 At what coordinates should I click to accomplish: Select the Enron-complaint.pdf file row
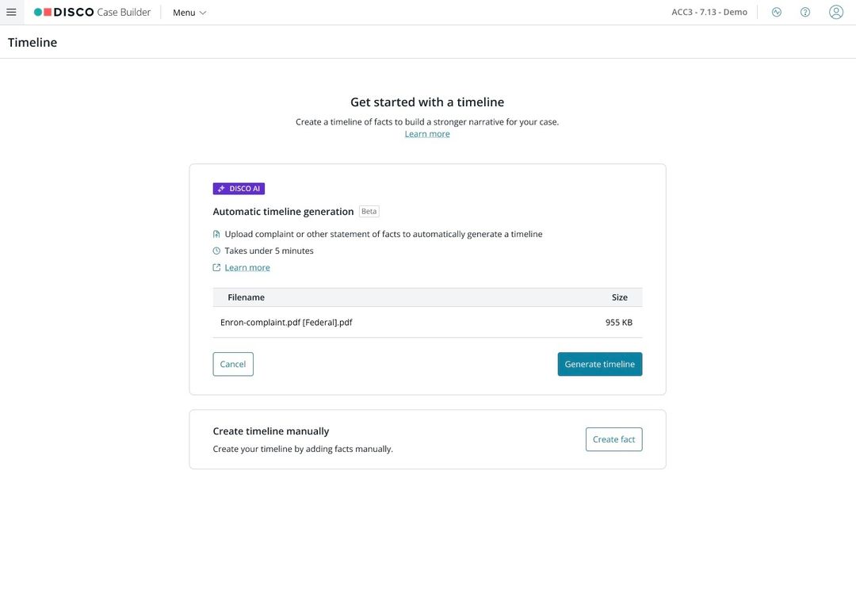[x=286, y=320]
